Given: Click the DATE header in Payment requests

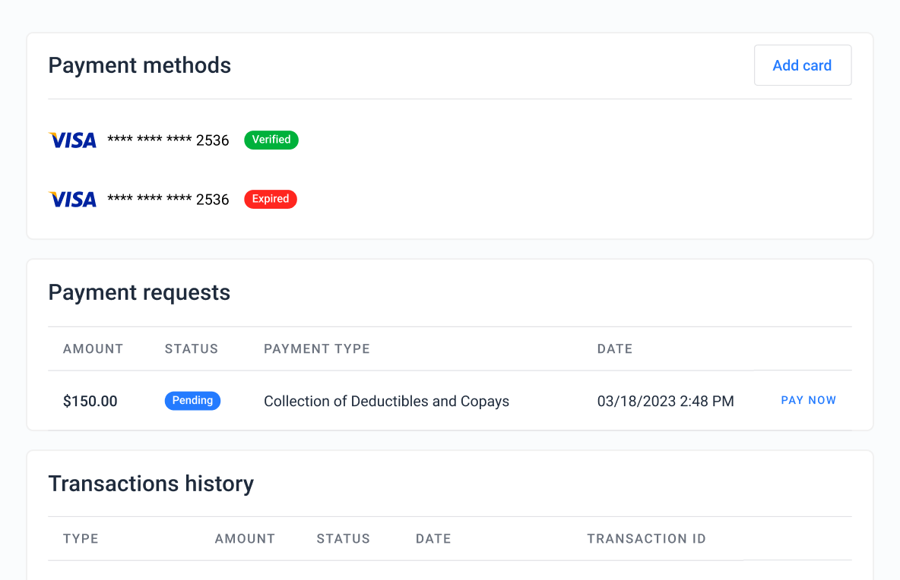Looking at the screenshot, I should (x=615, y=349).
